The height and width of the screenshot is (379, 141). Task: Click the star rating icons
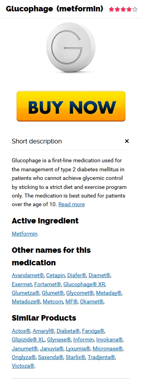[x=123, y=9]
